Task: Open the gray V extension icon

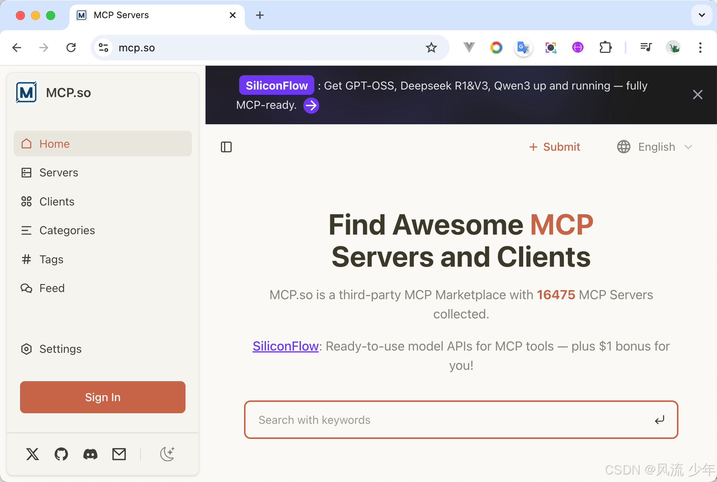Action: point(469,48)
